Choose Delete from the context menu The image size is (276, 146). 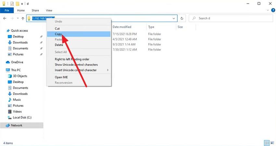click(79, 45)
